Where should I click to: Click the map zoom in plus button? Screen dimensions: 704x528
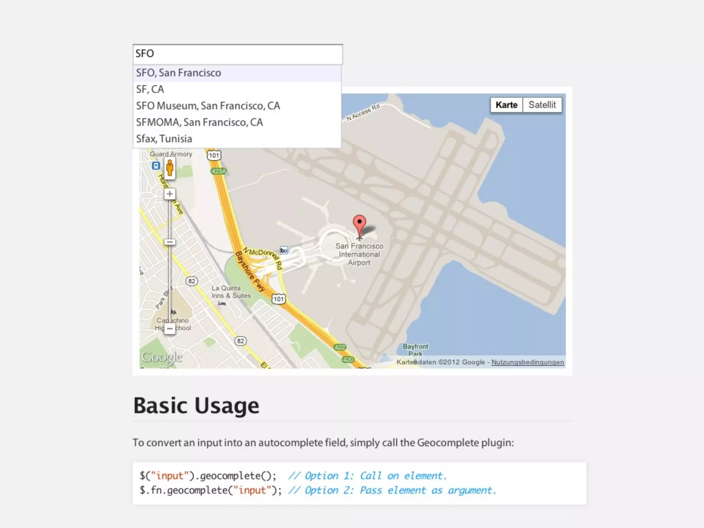pyautogui.click(x=169, y=194)
